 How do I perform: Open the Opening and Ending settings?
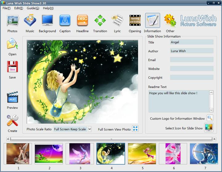tap(135, 21)
